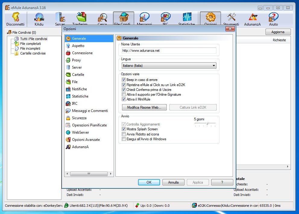299x214 pixels.
Task: Open the Statistiche toolbar icon
Action: (x=187, y=19)
